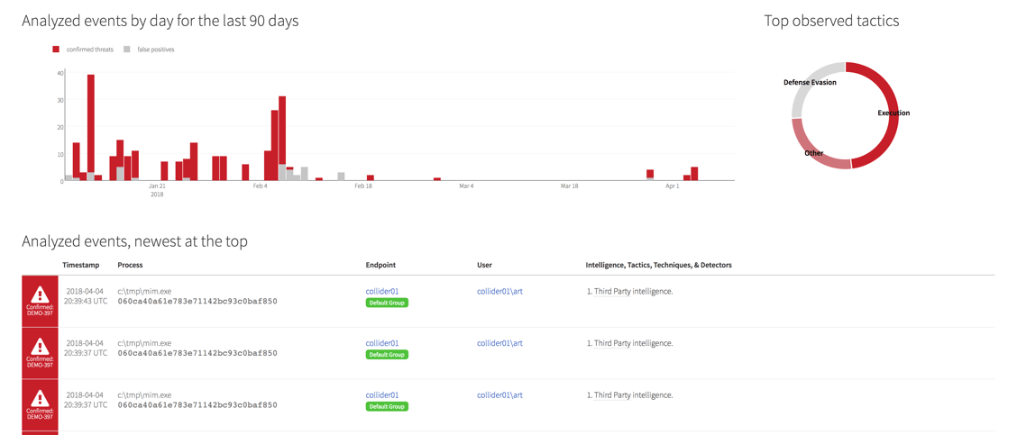Click the Default Group badge in first row
The width and height of the screenshot is (1017, 435).
(386, 303)
